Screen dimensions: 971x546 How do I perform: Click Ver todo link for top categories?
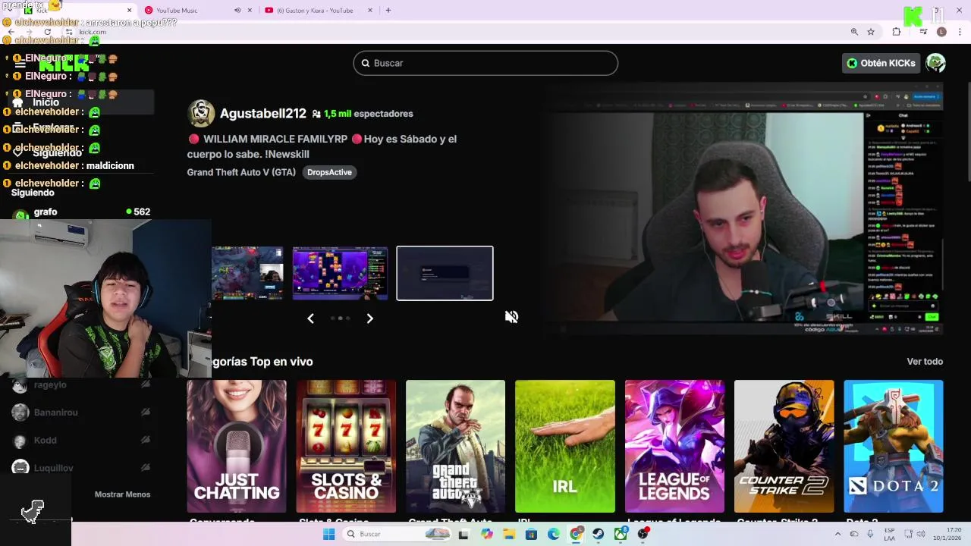point(925,362)
